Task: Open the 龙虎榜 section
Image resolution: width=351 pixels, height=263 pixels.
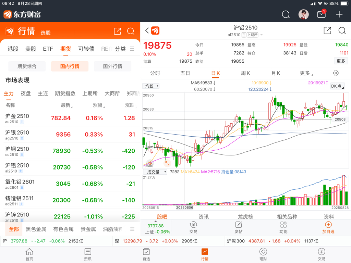Action: [x=245, y=216]
